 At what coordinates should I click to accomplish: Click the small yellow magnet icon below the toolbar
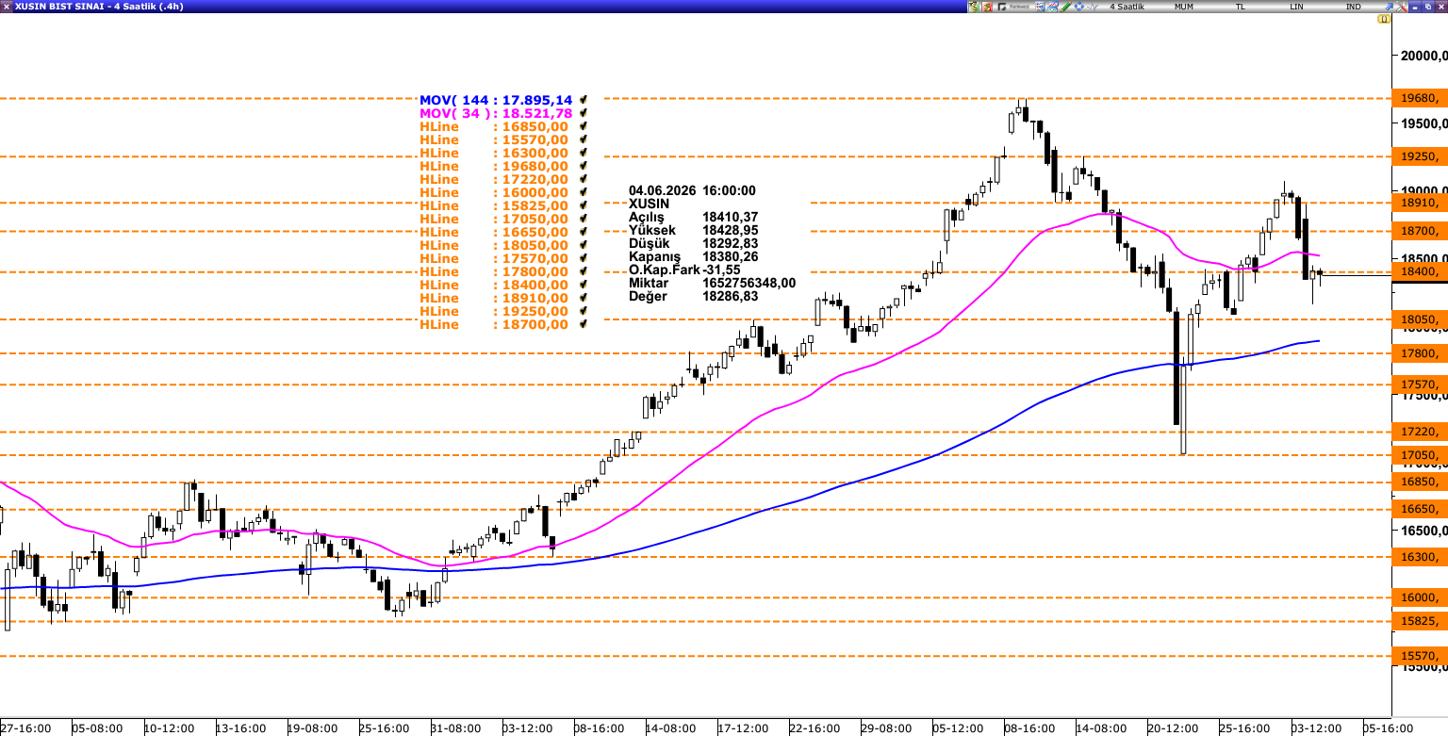(1384, 19)
